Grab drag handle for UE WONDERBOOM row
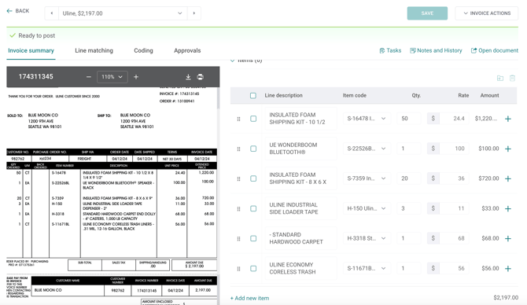This screenshot has height=305, width=527. (238, 149)
